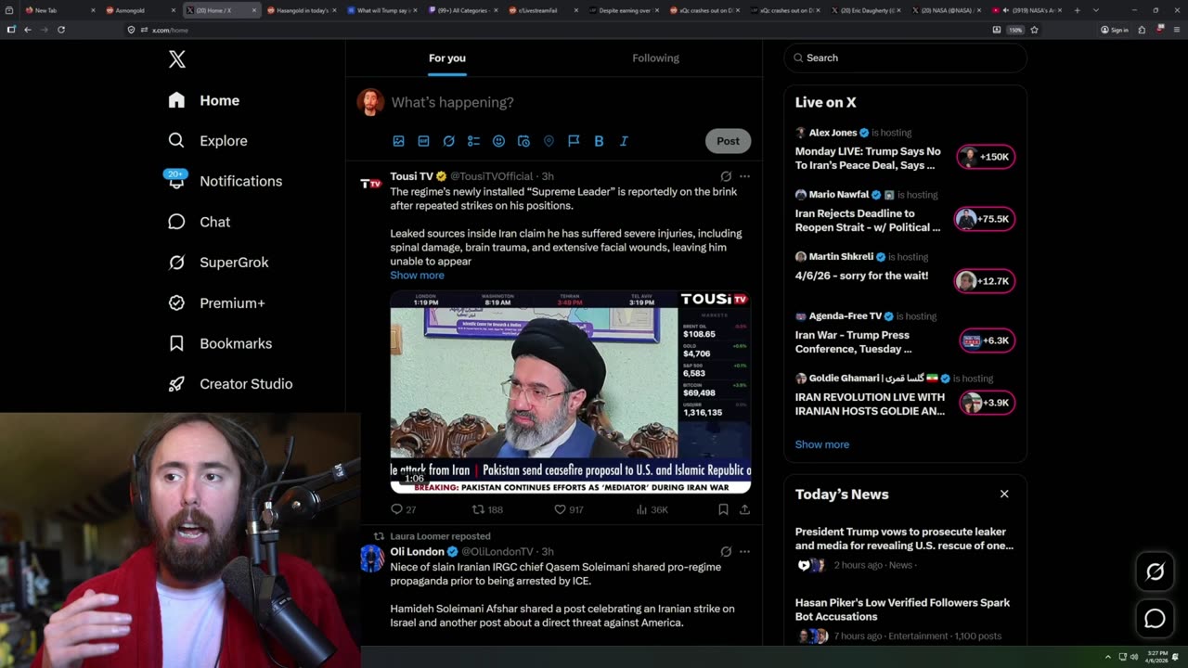This screenshot has height=668, width=1188.
Task: Click the Grok enhance icon in composer
Action: 448,141
